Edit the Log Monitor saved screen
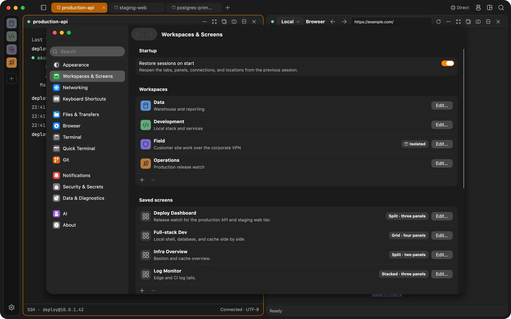511x319 pixels. [x=442, y=274]
